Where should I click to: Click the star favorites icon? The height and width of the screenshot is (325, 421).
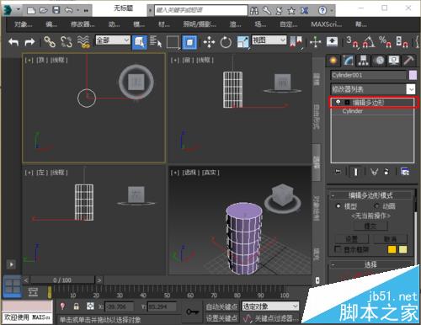click(291, 11)
